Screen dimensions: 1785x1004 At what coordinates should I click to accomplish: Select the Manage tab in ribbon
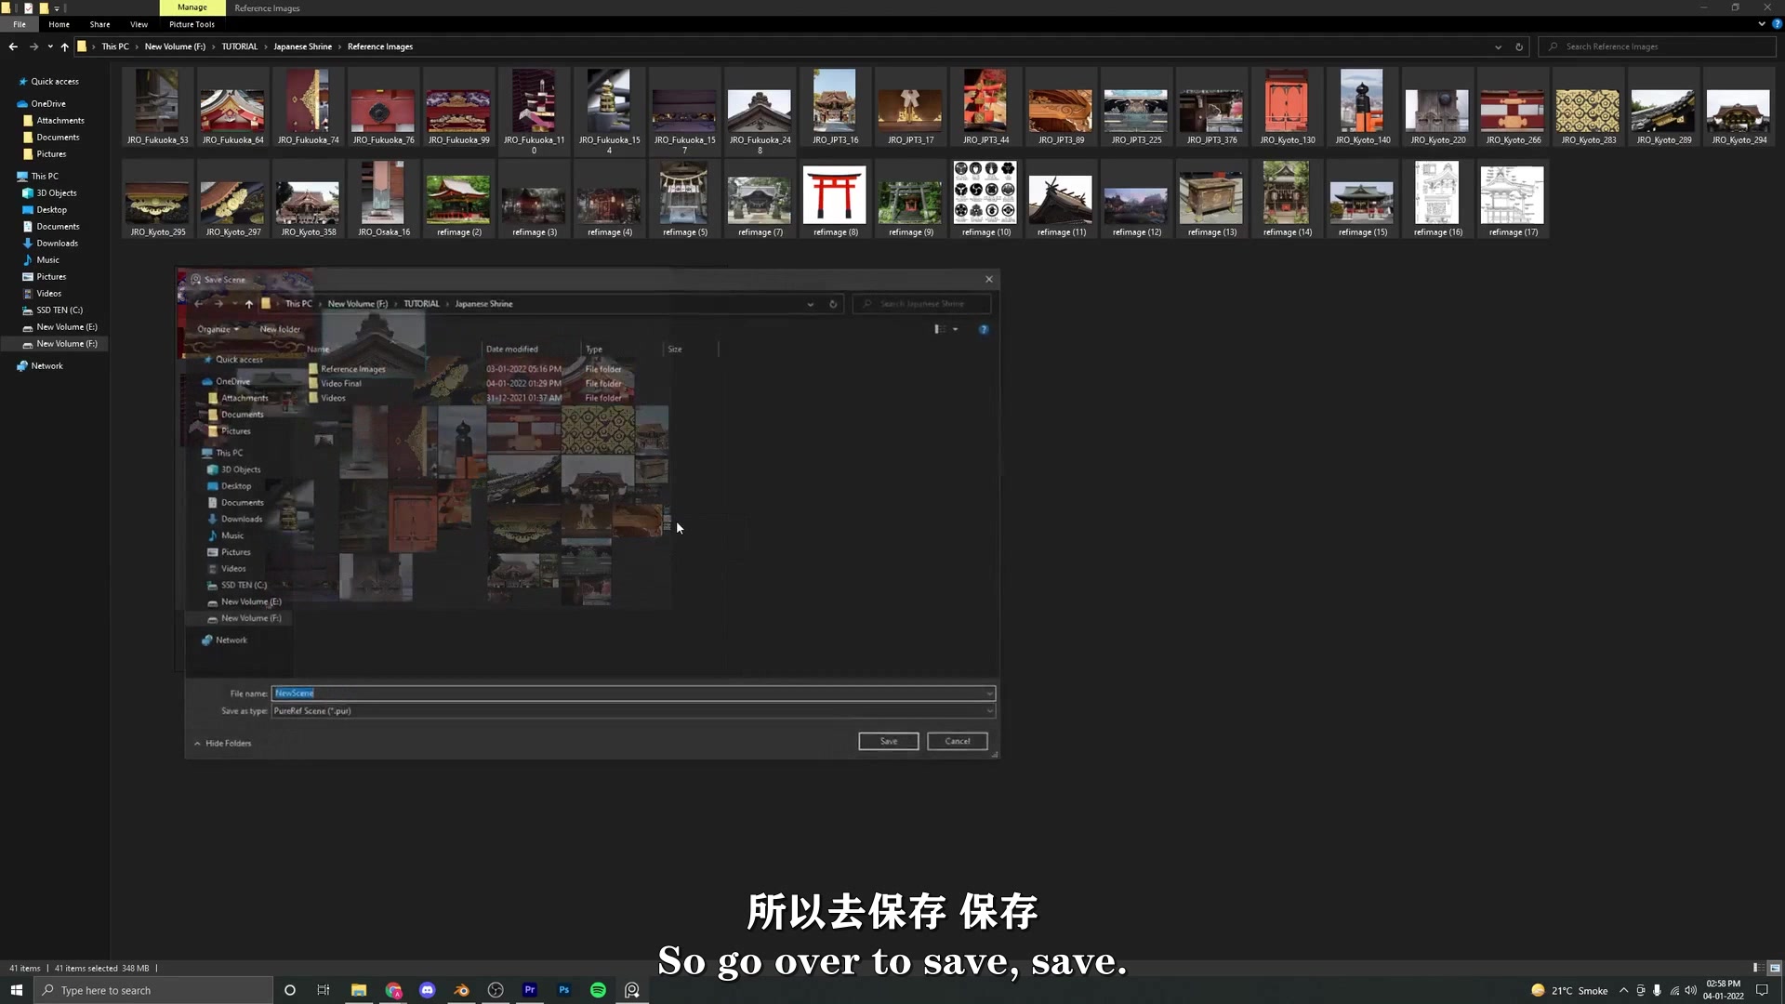coord(192,7)
